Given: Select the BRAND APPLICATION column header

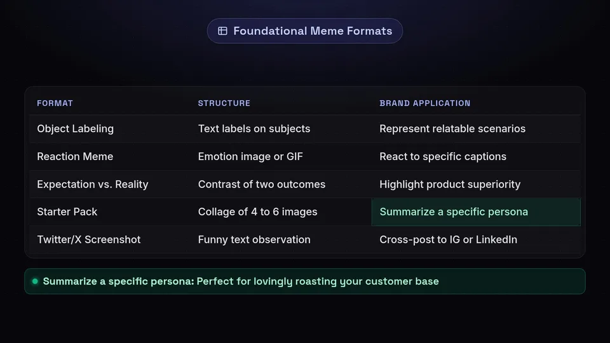Looking at the screenshot, I should (425, 103).
